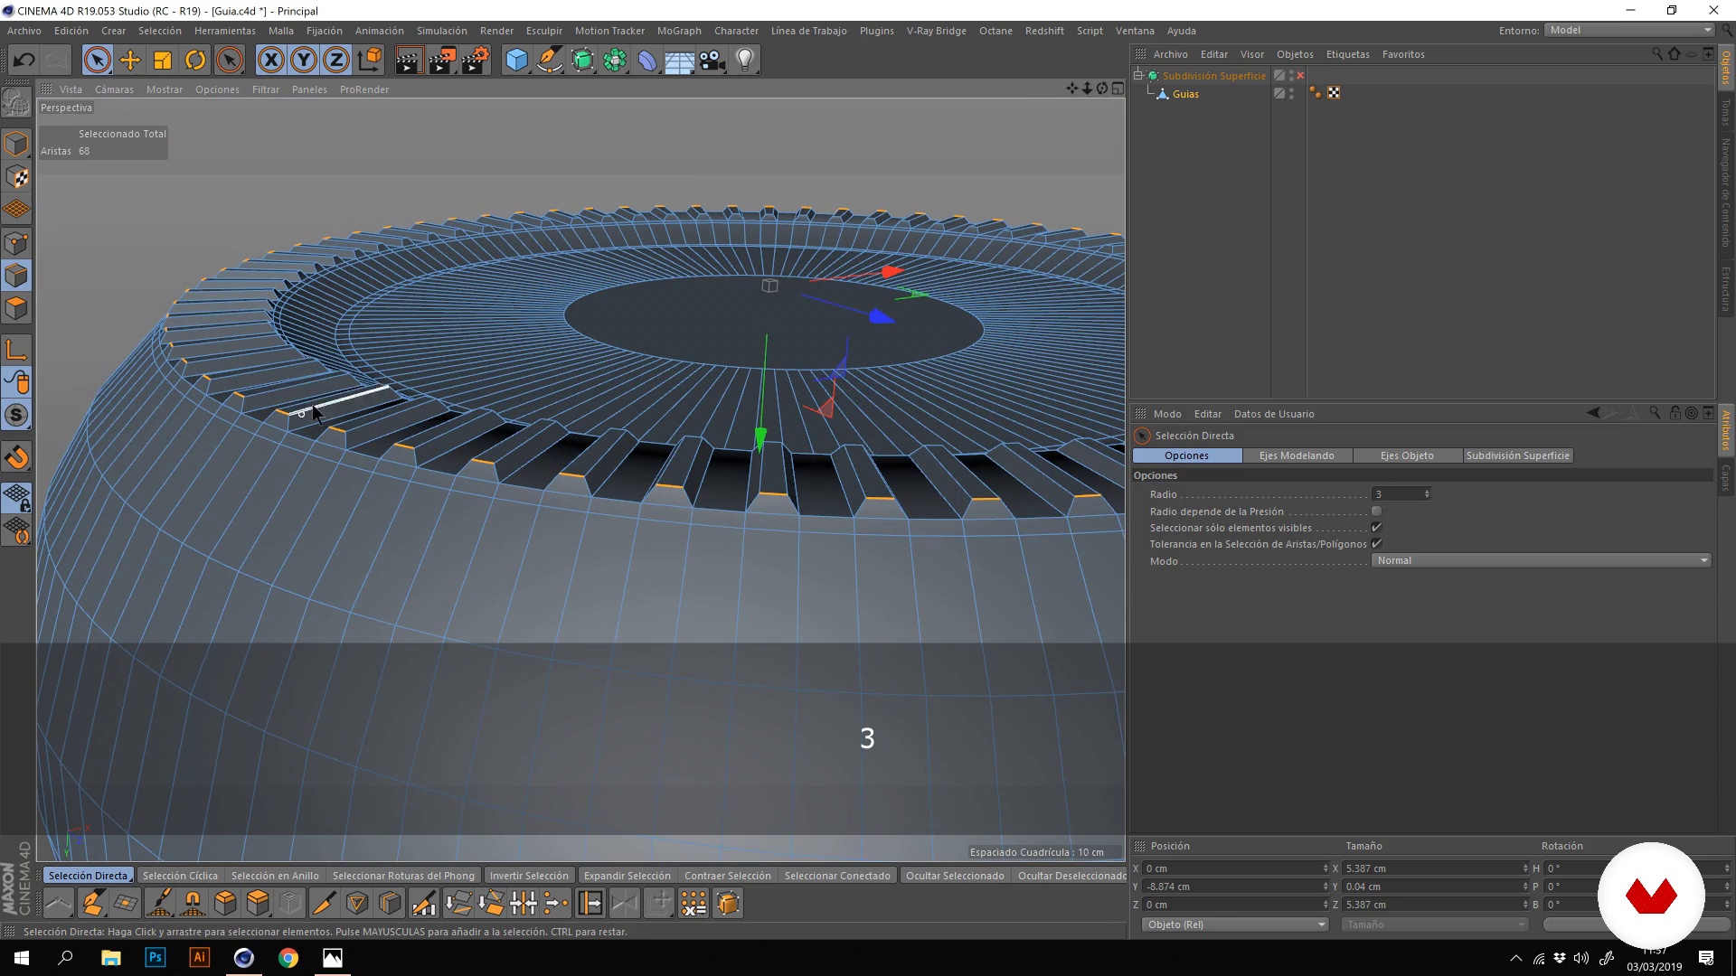Toggle Tolerancia en la Selección checkbox
This screenshot has height=976, width=1736.
click(1376, 544)
